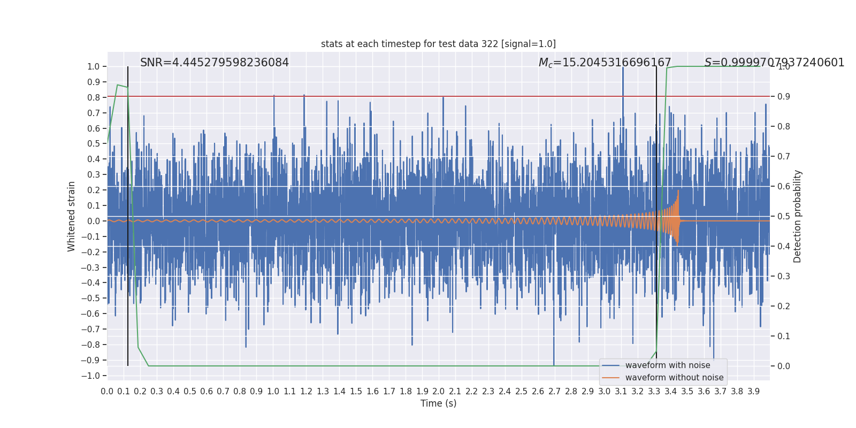This screenshot has height=428, width=856.
Task: Click time axis tick label 1.6
Action: 372,391
